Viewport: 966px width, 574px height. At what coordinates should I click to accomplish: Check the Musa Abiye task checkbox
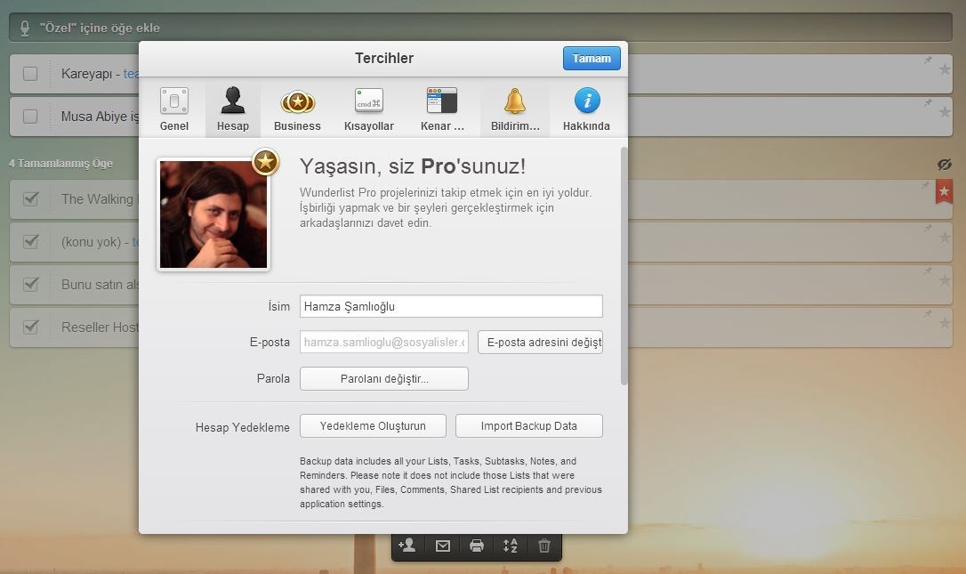coord(30,117)
